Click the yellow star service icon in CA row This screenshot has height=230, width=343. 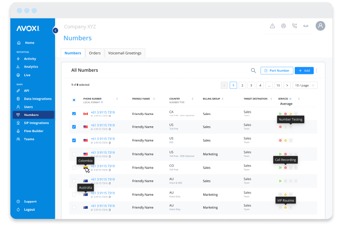(291, 114)
